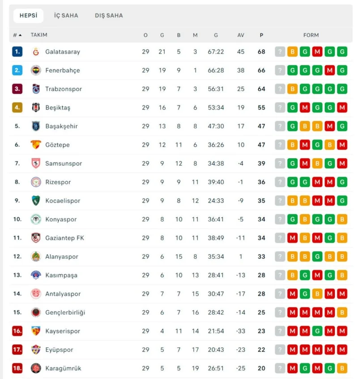The image size is (358, 379).
Task: Select the HEPSİ standings tab
Action: [x=28, y=16]
